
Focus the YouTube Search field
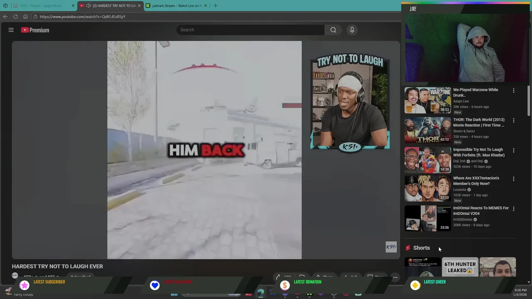[251, 30]
